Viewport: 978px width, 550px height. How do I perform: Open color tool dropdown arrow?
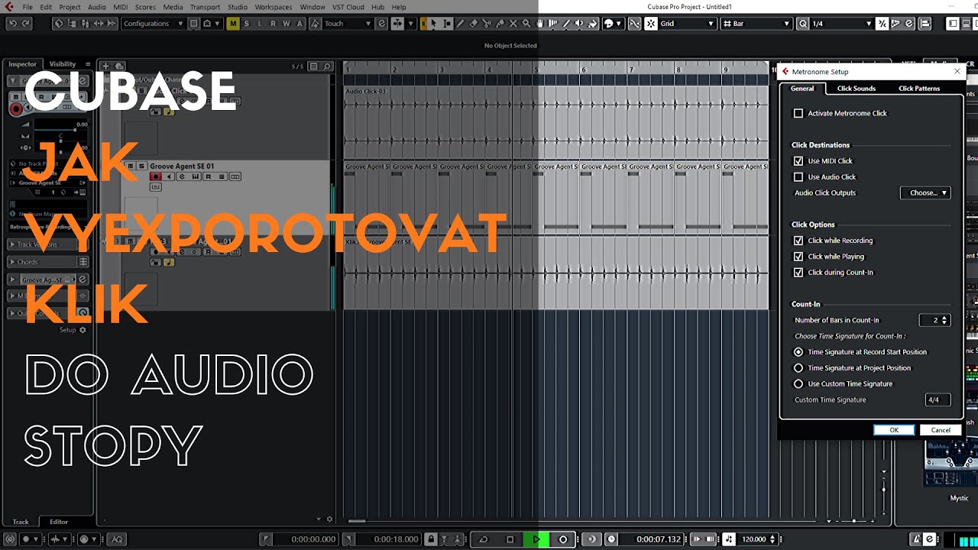(620, 24)
